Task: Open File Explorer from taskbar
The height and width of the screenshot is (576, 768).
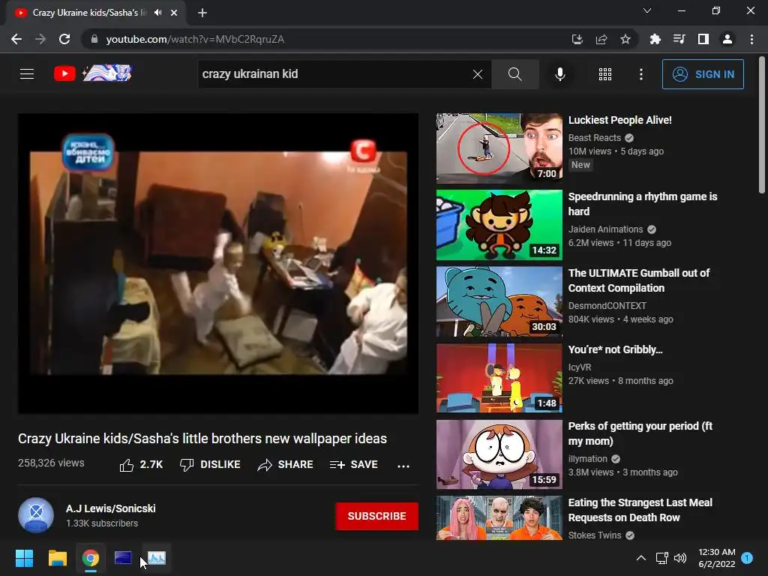Action: (57, 558)
